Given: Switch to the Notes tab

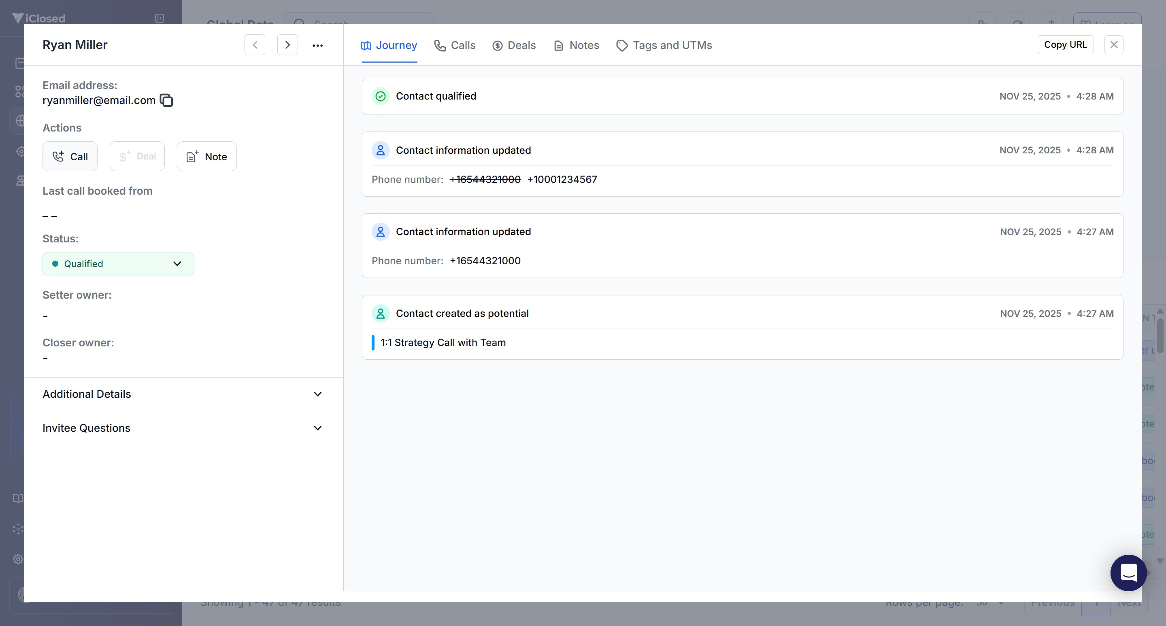Looking at the screenshot, I should click(x=577, y=45).
